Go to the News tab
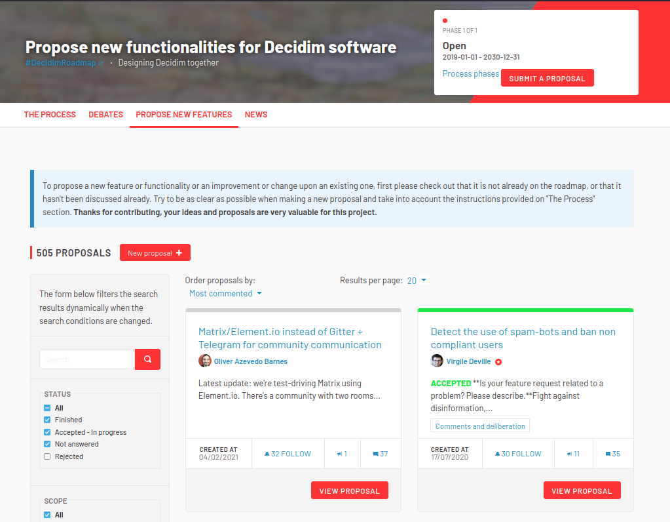The width and height of the screenshot is (670, 522). coord(256,115)
